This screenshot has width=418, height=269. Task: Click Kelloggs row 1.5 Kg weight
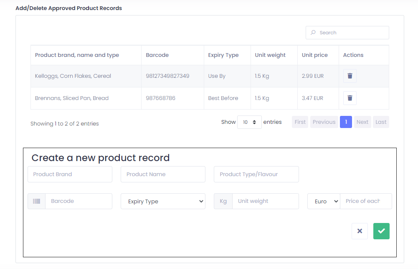pyautogui.click(x=274, y=76)
